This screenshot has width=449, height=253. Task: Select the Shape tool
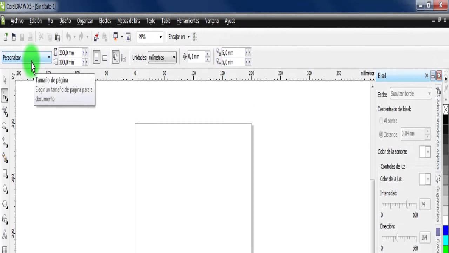(x=5, y=95)
